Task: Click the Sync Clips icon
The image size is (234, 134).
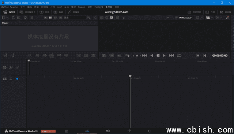Action: click(x=25, y=18)
